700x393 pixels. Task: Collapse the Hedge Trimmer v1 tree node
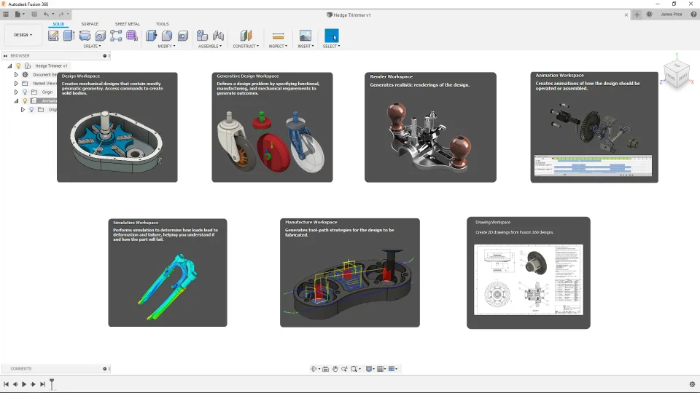click(9, 65)
